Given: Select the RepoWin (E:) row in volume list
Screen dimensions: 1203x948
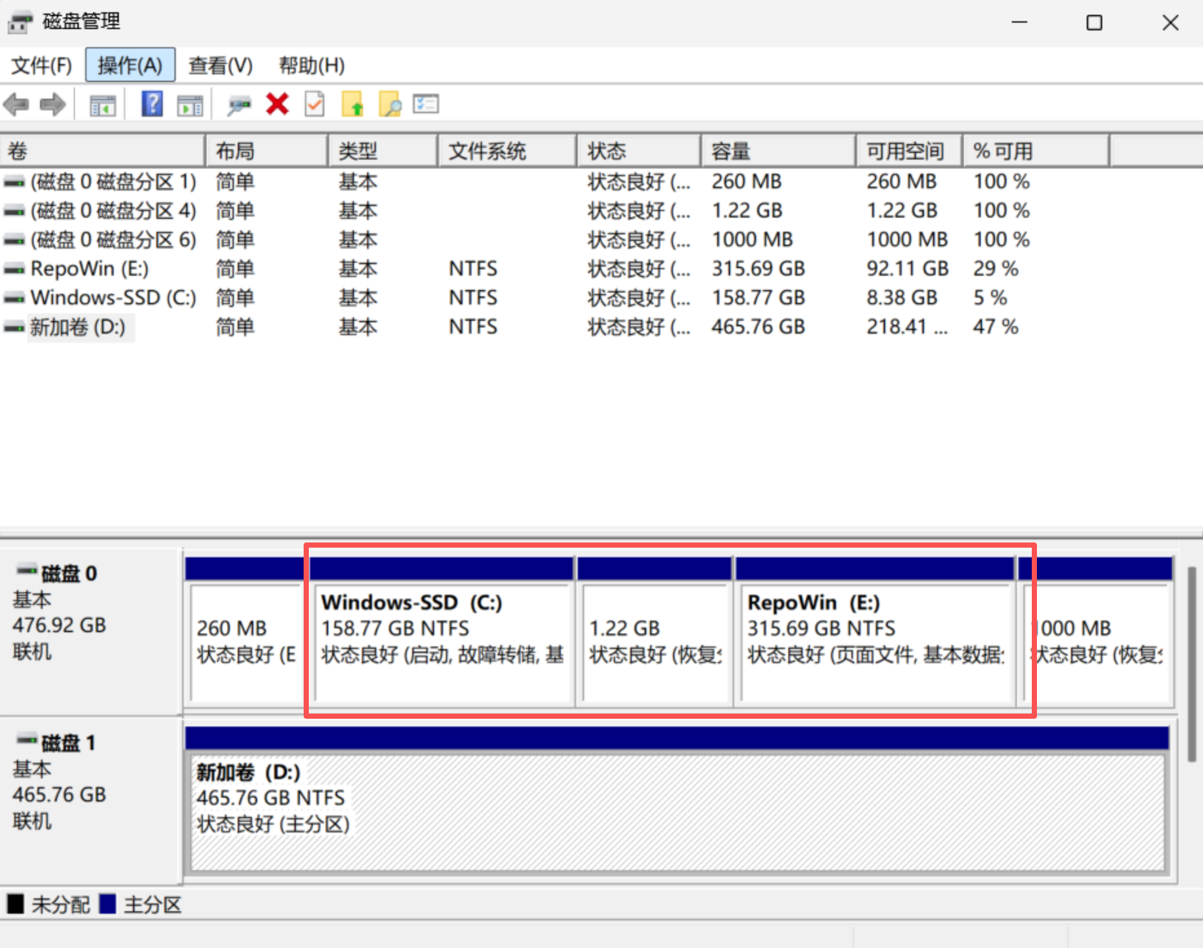Looking at the screenshot, I should tap(89, 269).
